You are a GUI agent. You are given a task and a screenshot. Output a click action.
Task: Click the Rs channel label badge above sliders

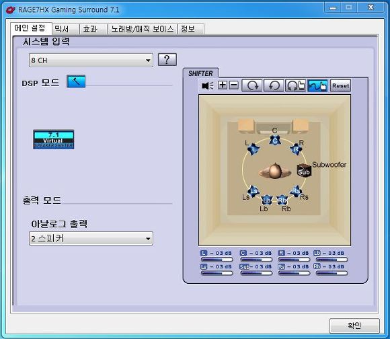click(x=281, y=266)
